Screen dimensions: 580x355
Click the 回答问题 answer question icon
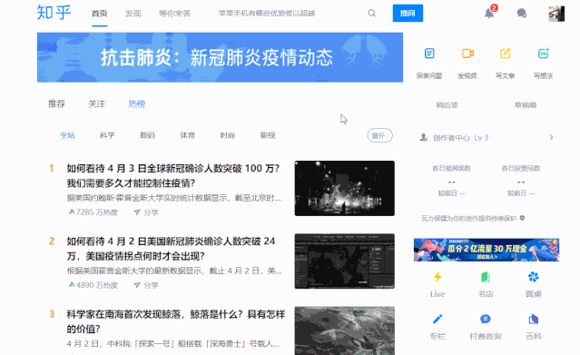(429, 54)
